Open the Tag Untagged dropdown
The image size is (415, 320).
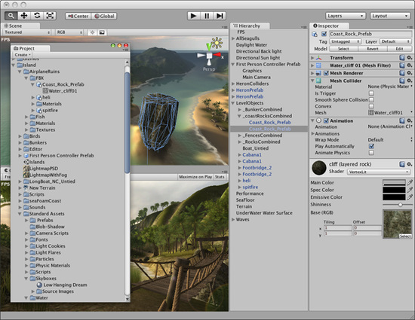tap(345, 41)
